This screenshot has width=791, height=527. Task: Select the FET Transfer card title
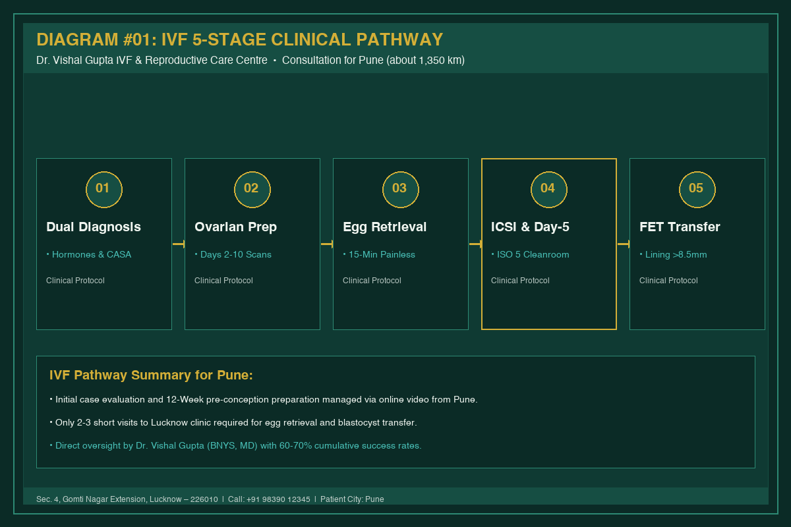point(680,227)
